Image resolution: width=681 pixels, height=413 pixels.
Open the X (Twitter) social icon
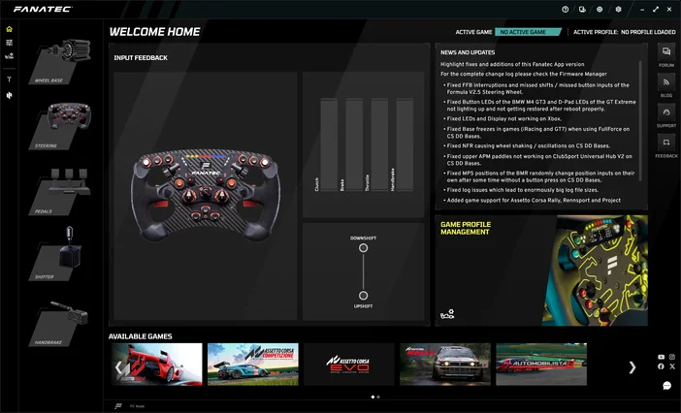coord(672,366)
